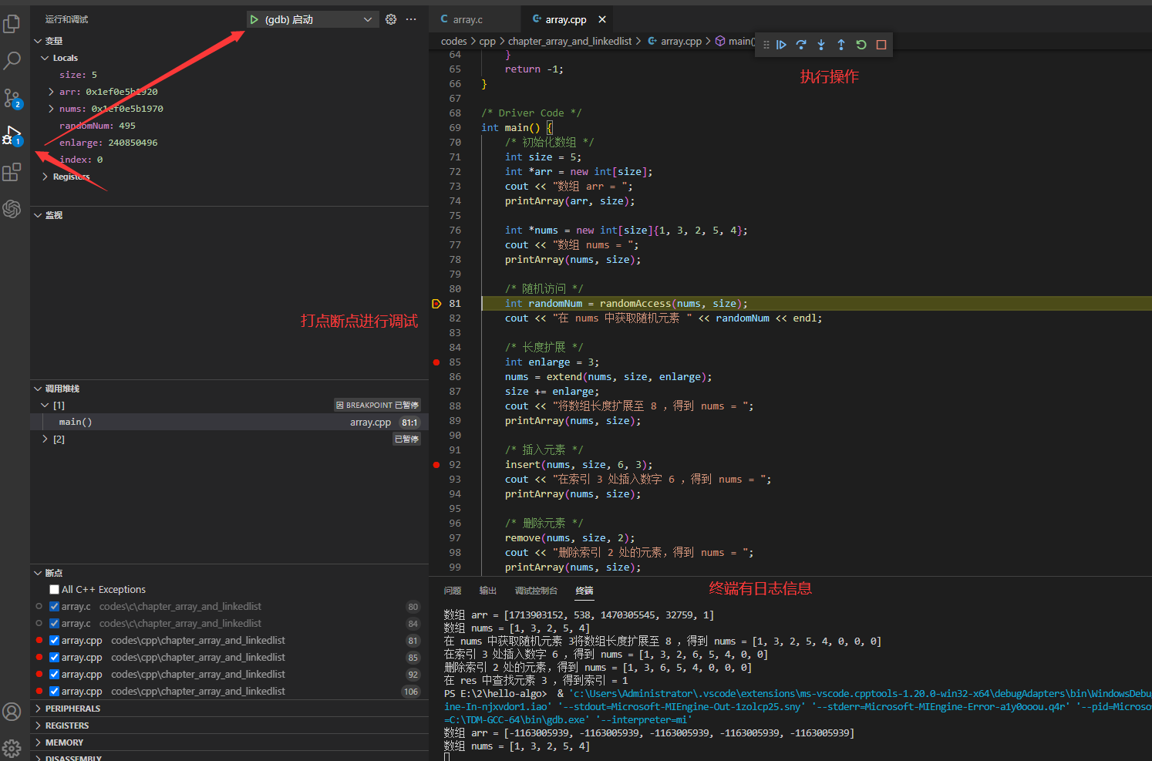Expand the arr pointer variable
Image resolution: width=1152 pixels, height=761 pixels.
52,92
